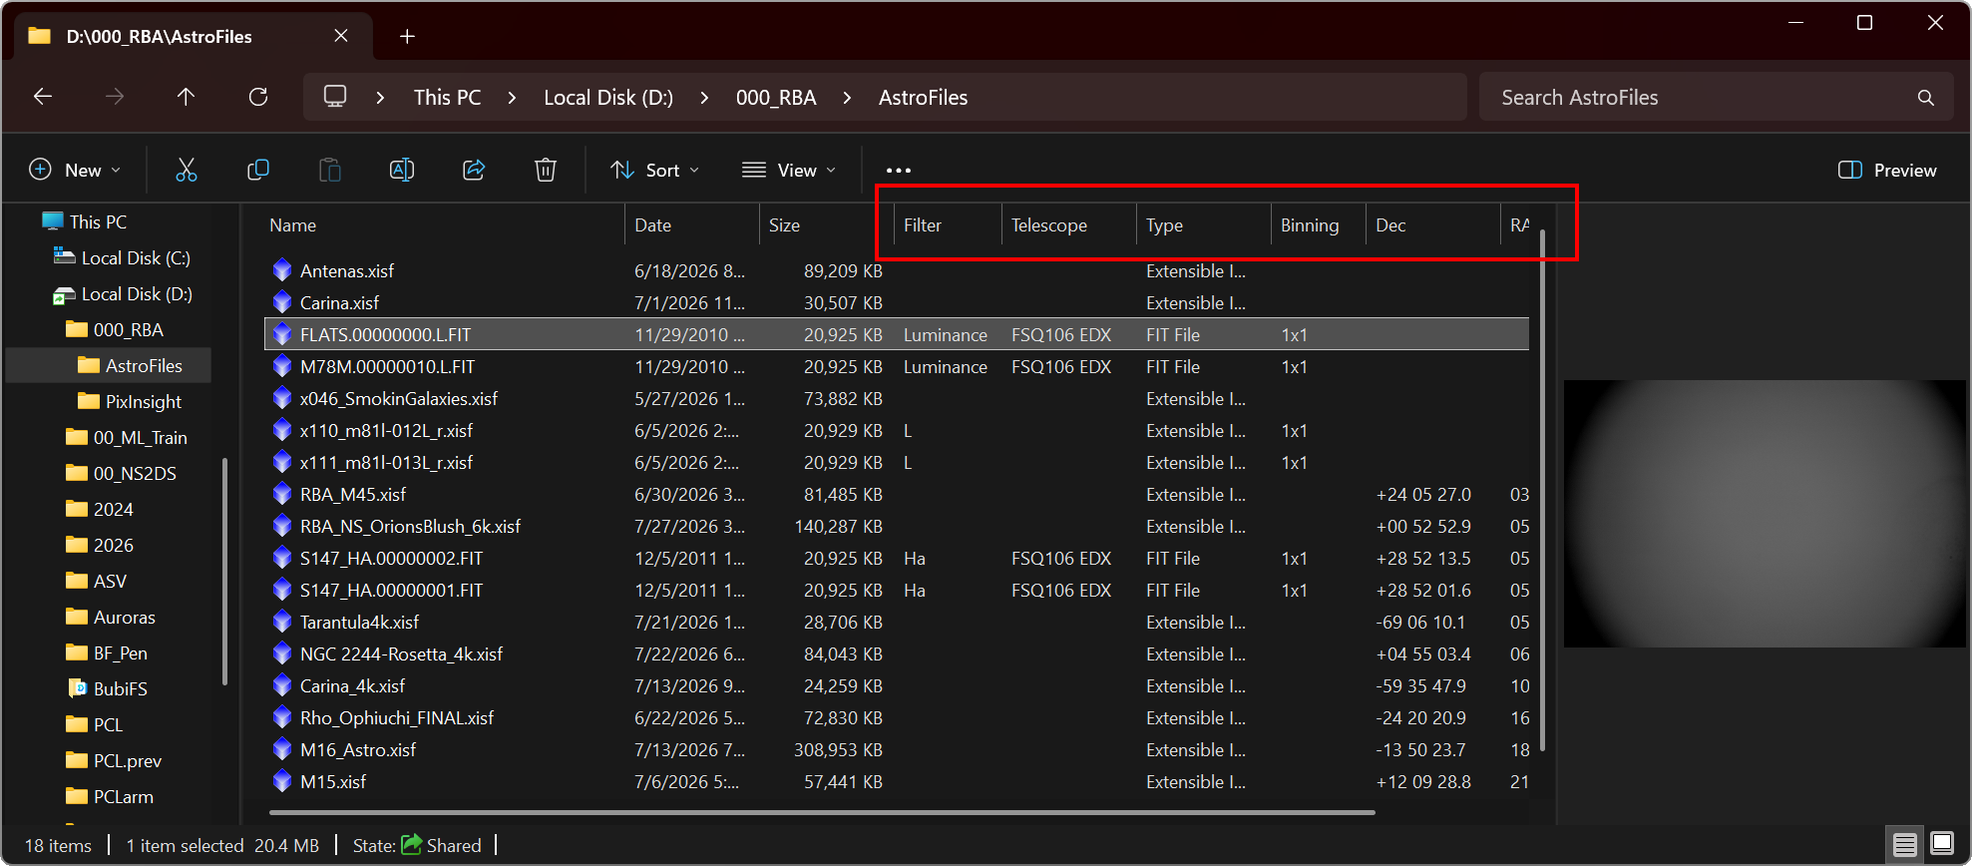1972x866 pixels.
Task: Click the Paste clipboard icon
Action: click(x=330, y=170)
